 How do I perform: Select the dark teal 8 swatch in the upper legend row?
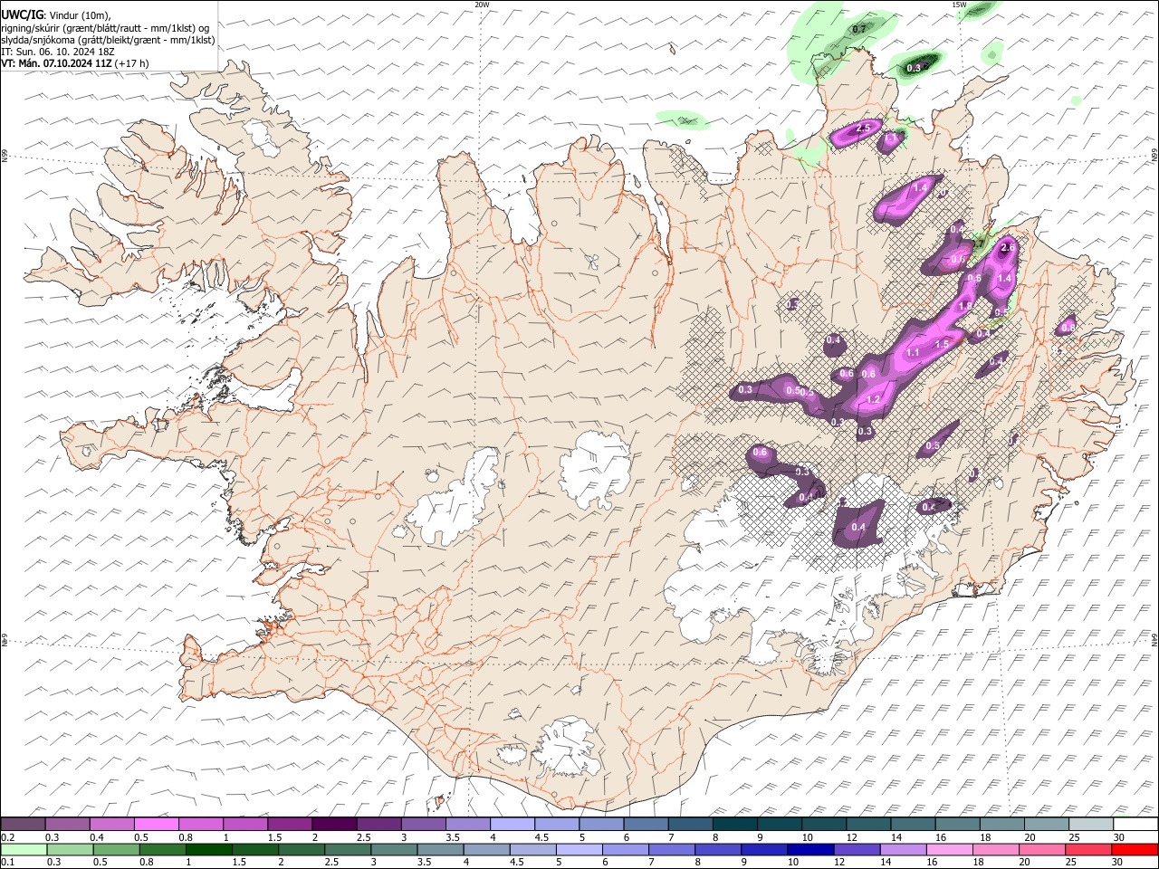click(733, 825)
